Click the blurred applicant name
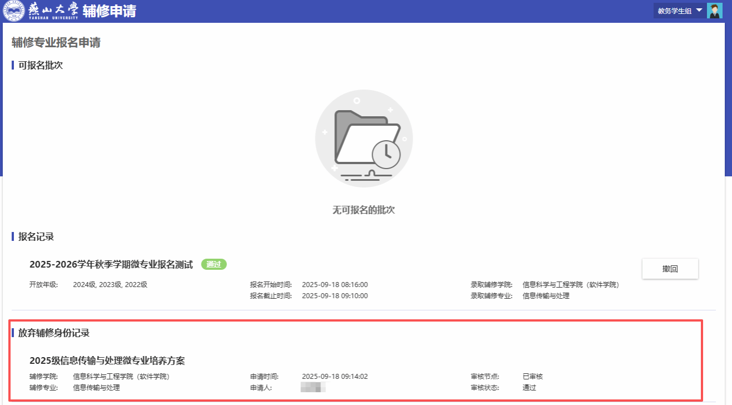Image resolution: width=732 pixels, height=405 pixels. (313, 388)
